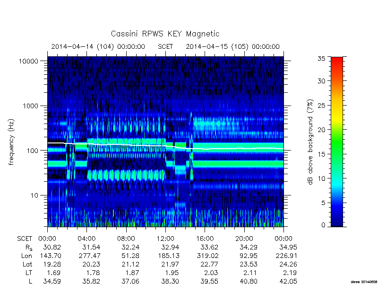Click the LT row label

point(29,273)
